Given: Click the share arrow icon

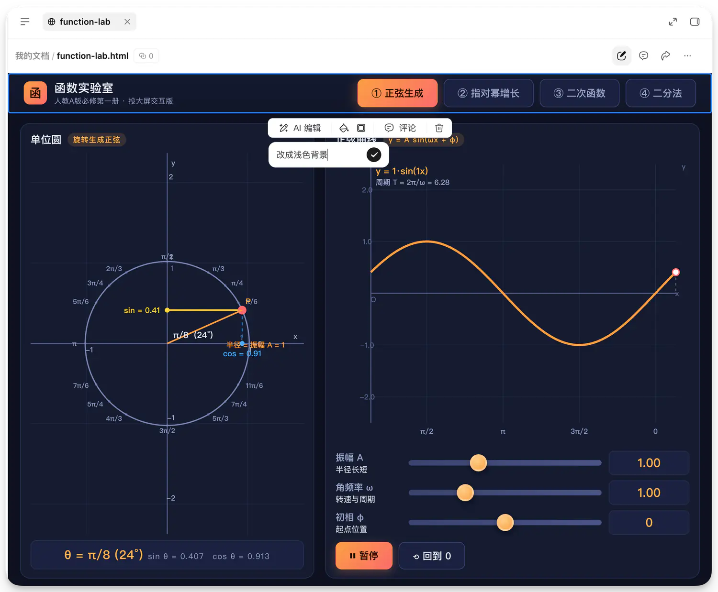Looking at the screenshot, I should click(x=665, y=56).
